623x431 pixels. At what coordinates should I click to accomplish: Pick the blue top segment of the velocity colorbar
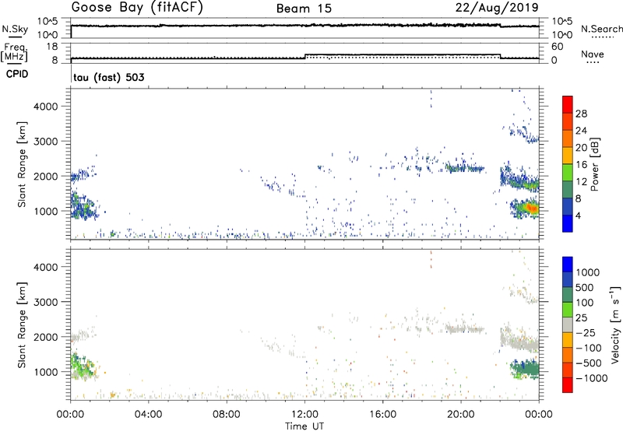(x=568, y=265)
